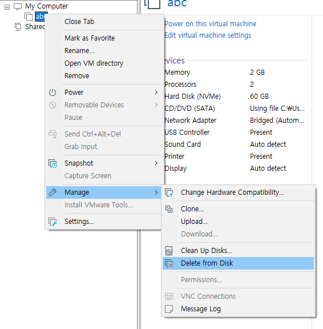
Task: Expand the Power submenu arrow
Action: pyautogui.click(x=156, y=93)
